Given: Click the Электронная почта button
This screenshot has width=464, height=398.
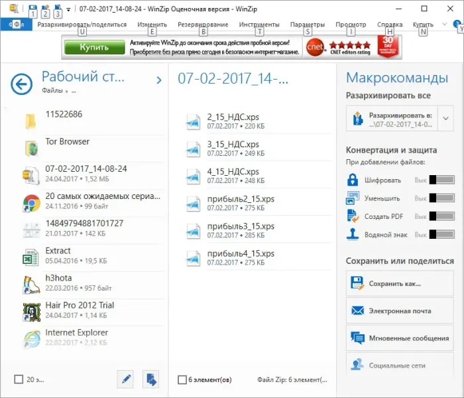Looking at the screenshot, I should tap(400, 310).
